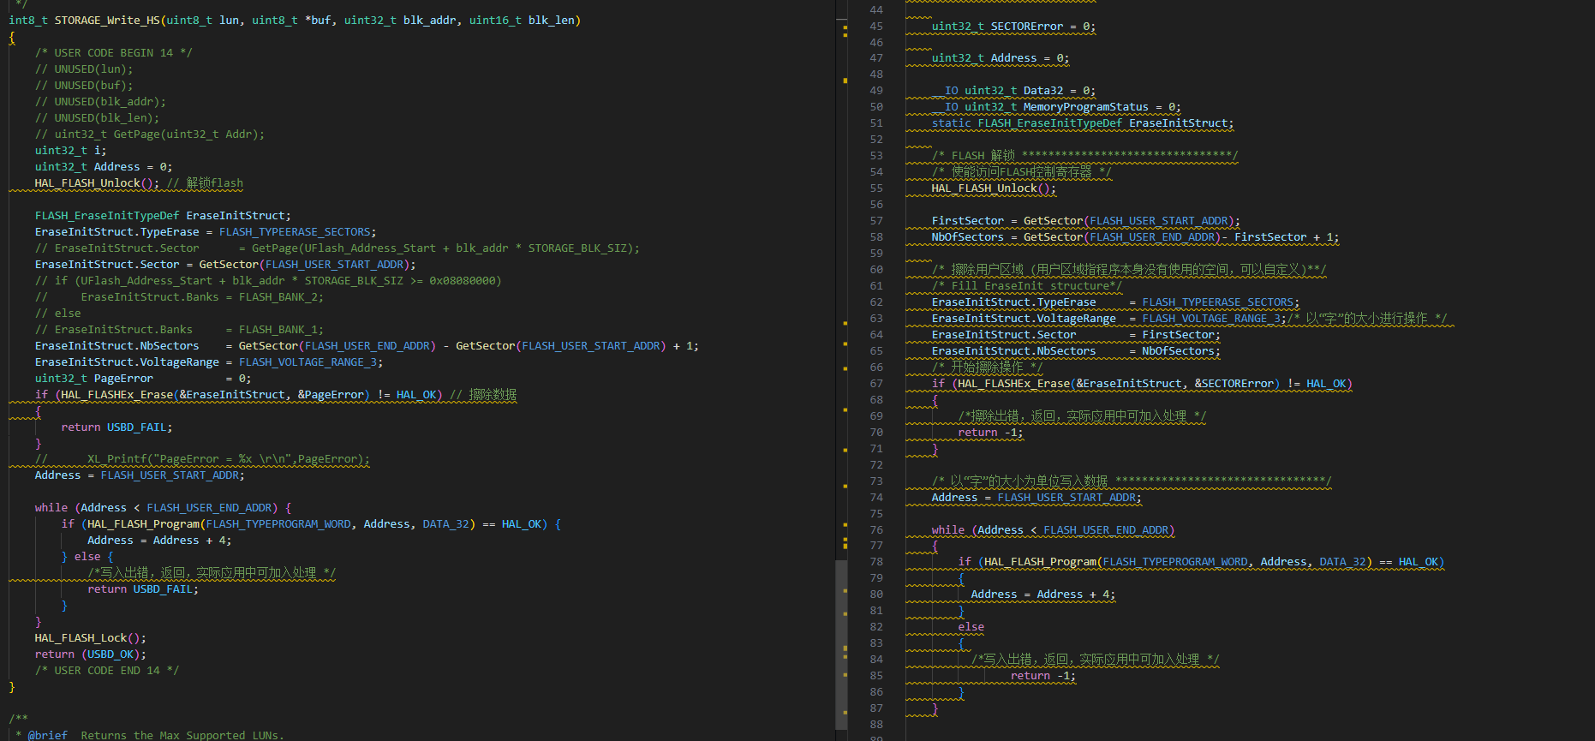Click the "uint32_t i;" declaration line
This screenshot has height=741, width=1595.
[x=71, y=150]
